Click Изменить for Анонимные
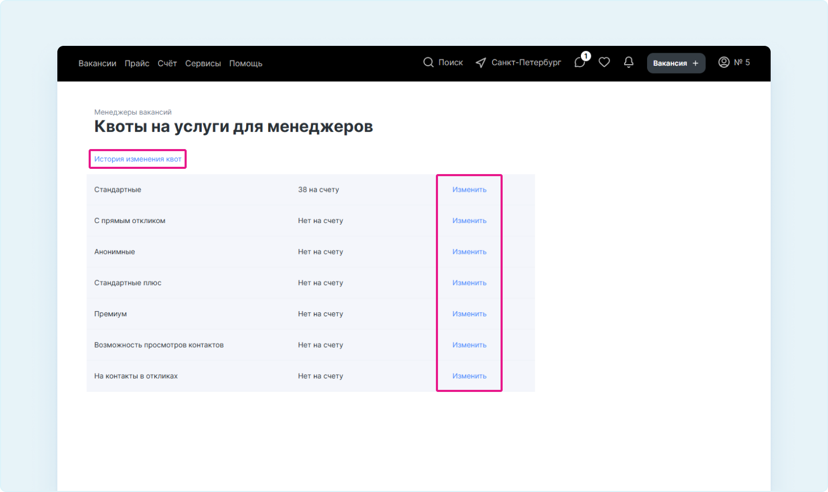This screenshot has height=492, width=828. coord(469,252)
